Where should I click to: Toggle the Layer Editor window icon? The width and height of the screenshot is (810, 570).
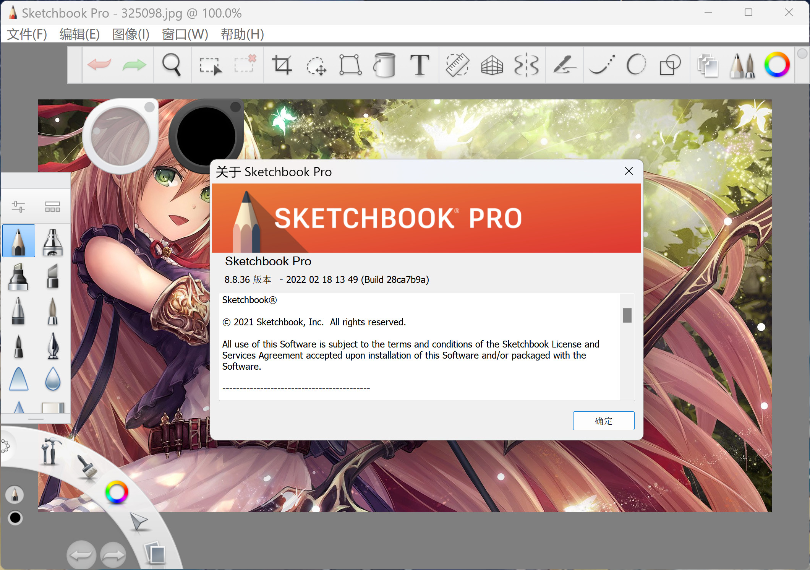point(708,65)
